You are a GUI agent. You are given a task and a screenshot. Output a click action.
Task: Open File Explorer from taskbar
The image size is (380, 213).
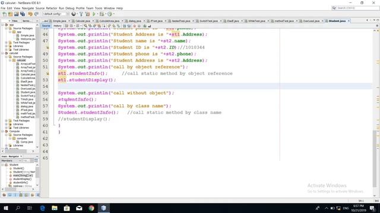[55, 208]
